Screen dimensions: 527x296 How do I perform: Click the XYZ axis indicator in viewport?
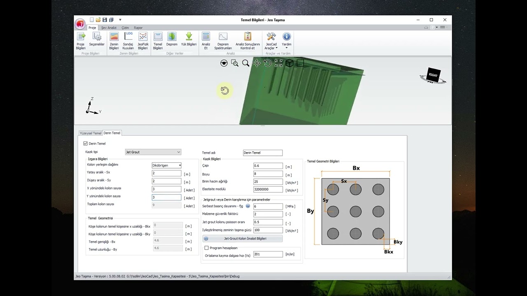tap(93, 106)
